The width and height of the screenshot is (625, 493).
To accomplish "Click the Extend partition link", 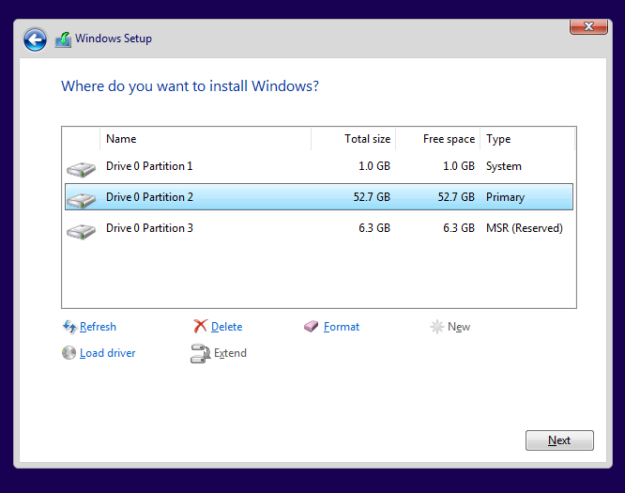I will pyautogui.click(x=231, y=353).
